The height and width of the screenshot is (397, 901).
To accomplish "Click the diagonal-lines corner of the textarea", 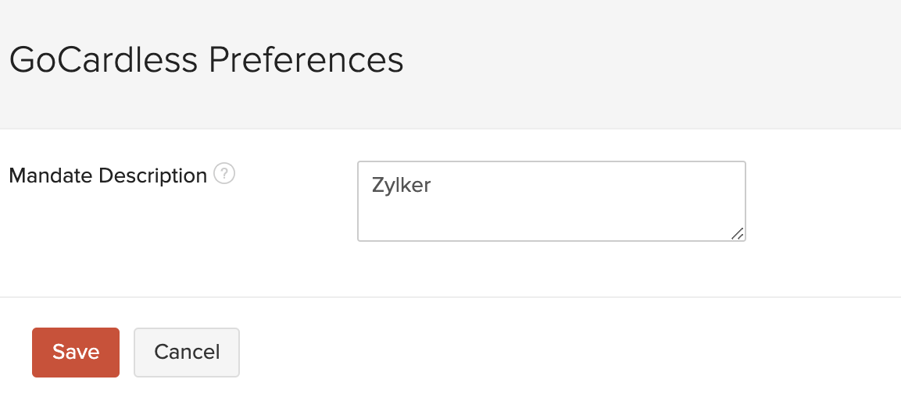I will 737,233.
